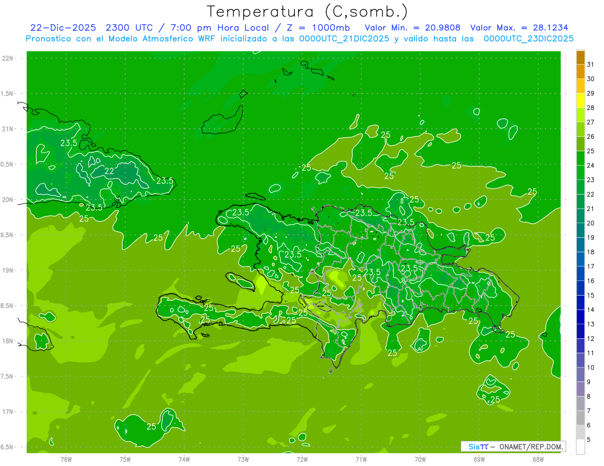
Task: Click the dark orange legend swatch above 31
Action: (580, 57)
